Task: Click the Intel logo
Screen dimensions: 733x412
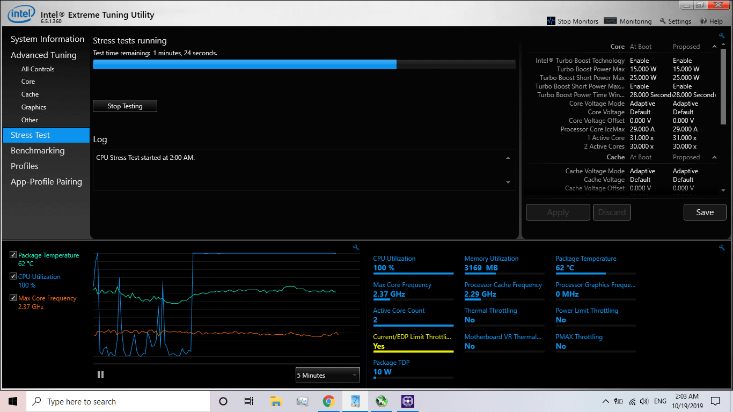Action: click(20, 14)
